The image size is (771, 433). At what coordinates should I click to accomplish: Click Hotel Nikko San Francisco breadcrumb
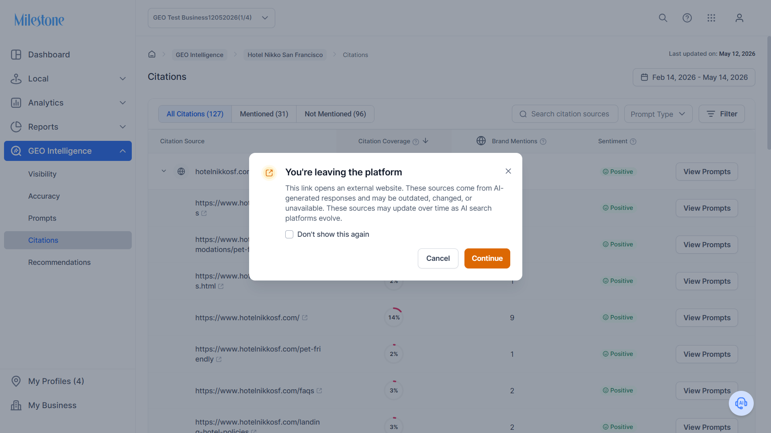(x=285, y=55)
